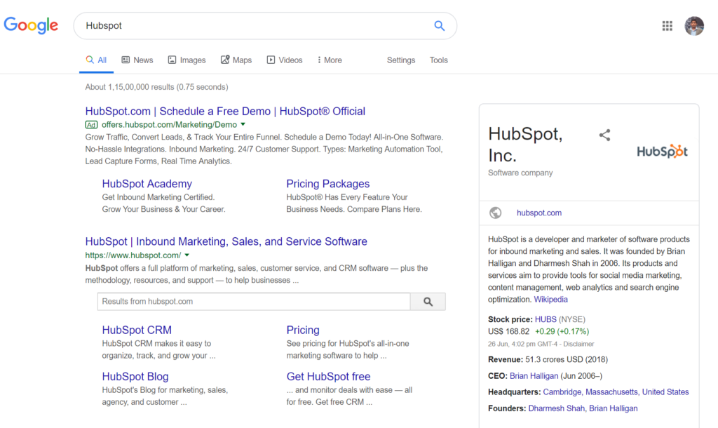Expand the ad URL dropdown arrow

[243, 124]
